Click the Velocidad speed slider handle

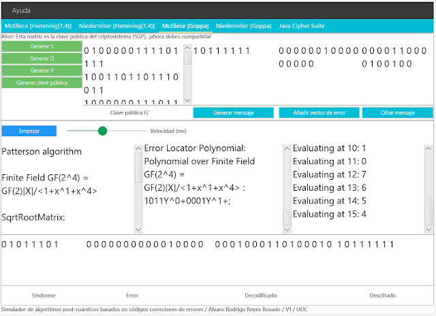(x=103, y=130)
